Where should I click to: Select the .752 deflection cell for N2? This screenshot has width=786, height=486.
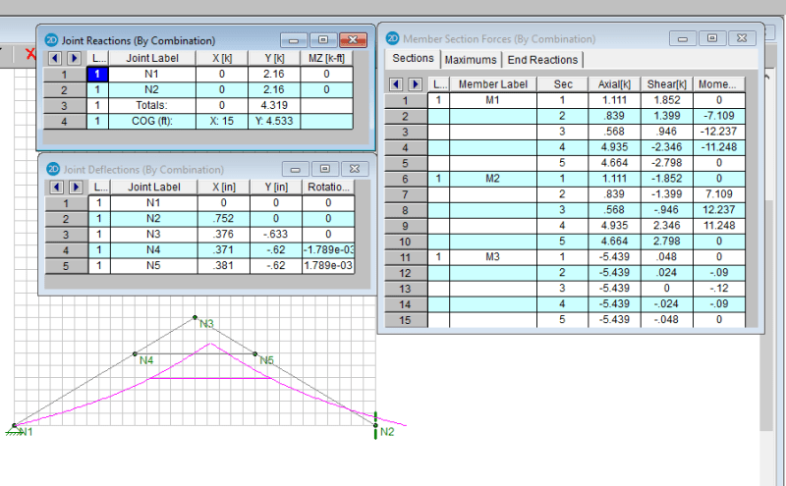224,218
